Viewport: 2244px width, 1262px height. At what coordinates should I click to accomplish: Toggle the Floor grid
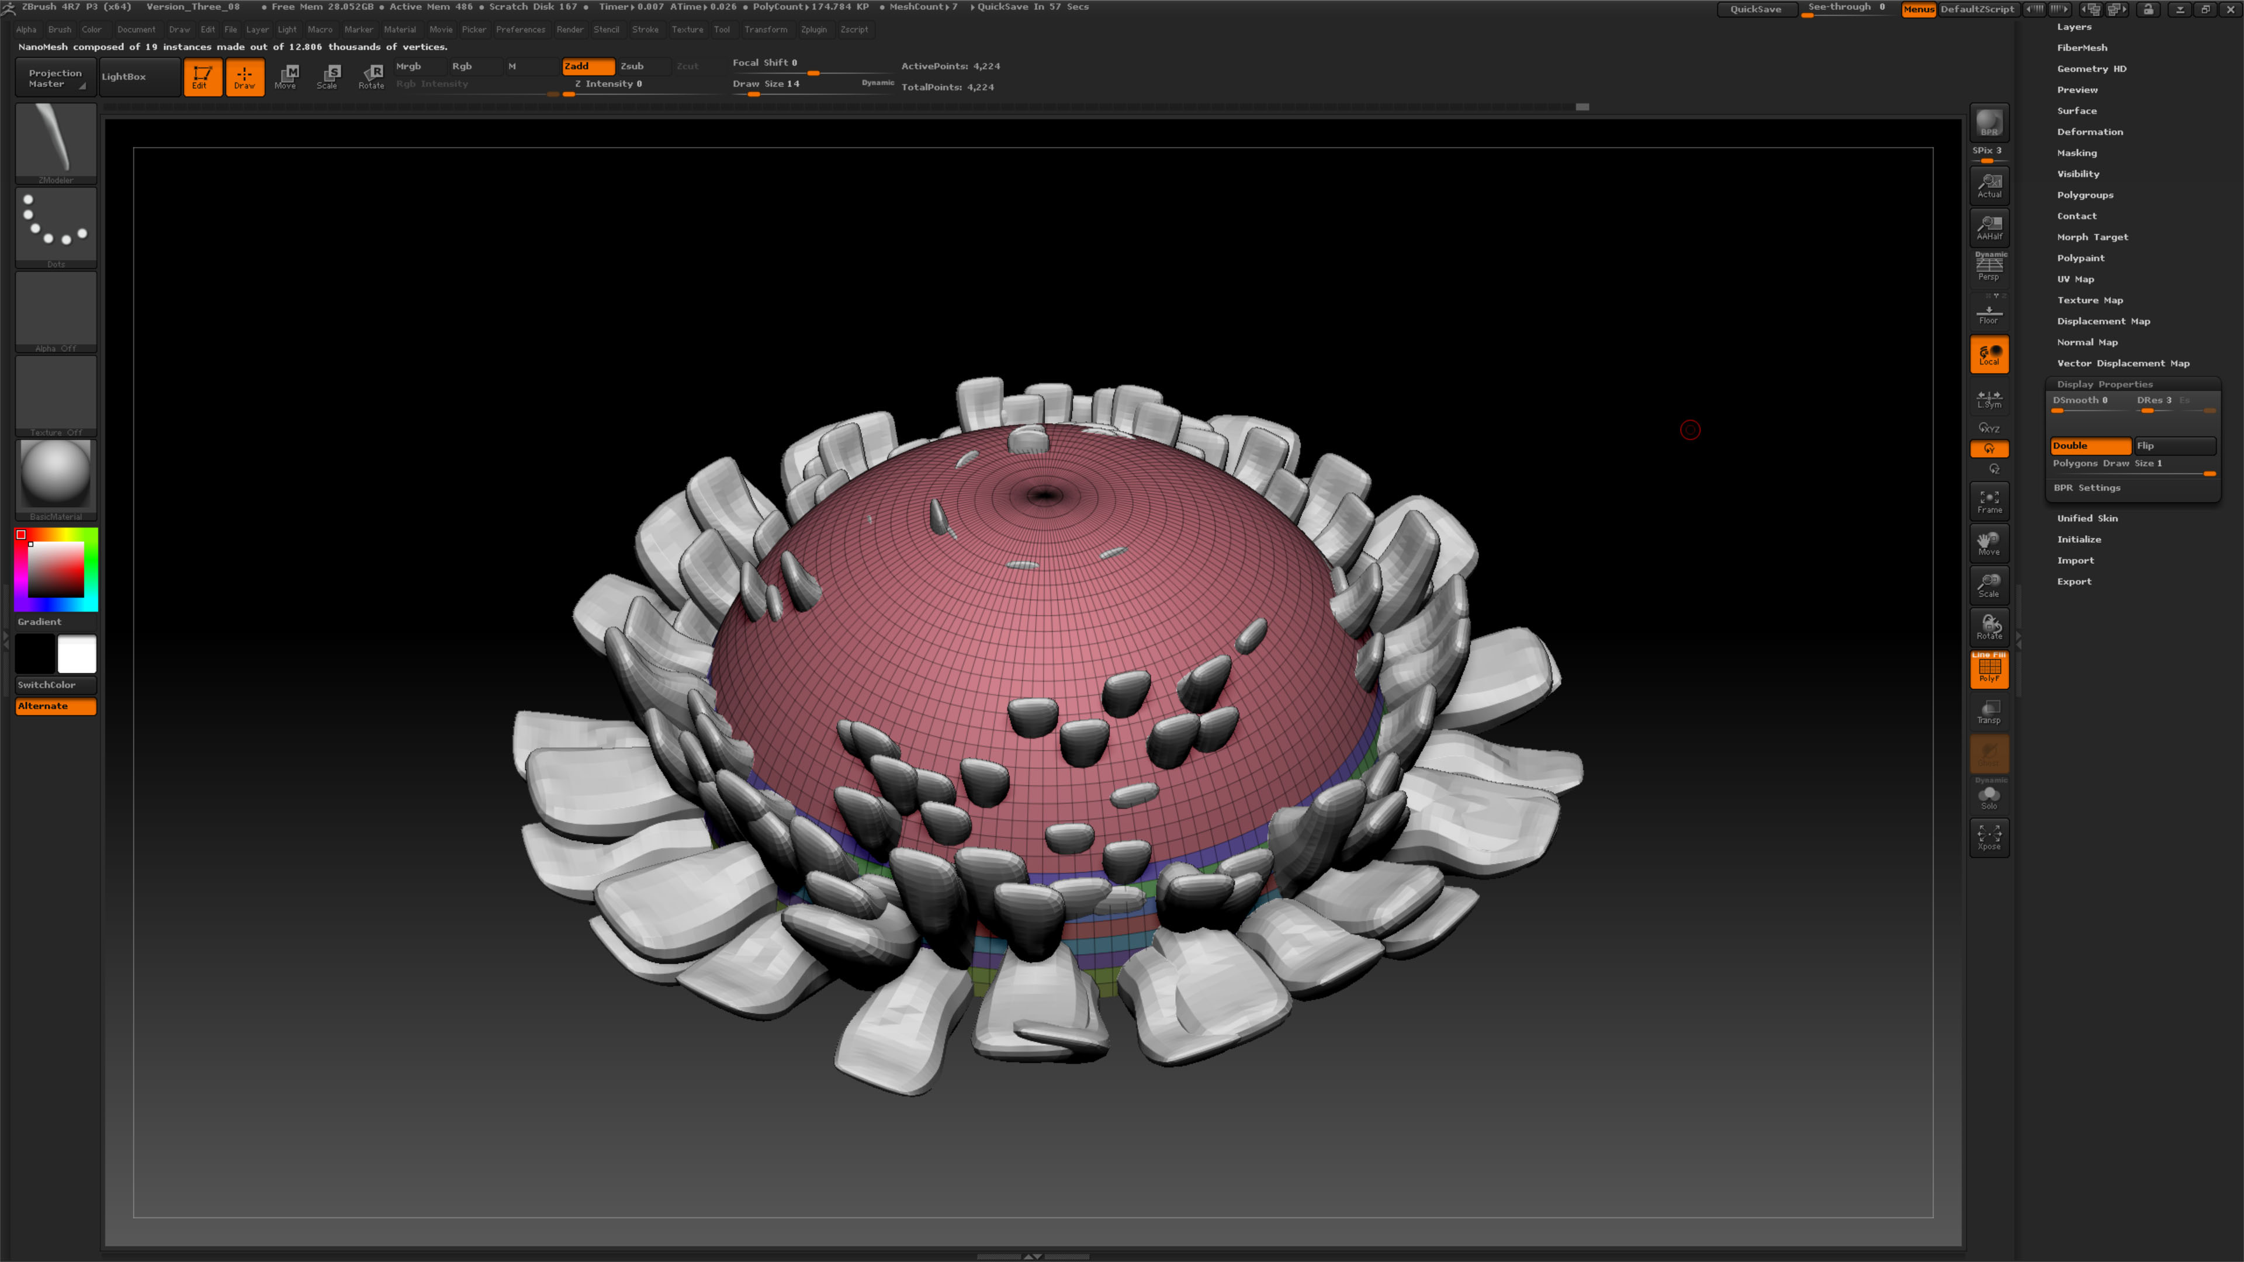[1989, 313]
